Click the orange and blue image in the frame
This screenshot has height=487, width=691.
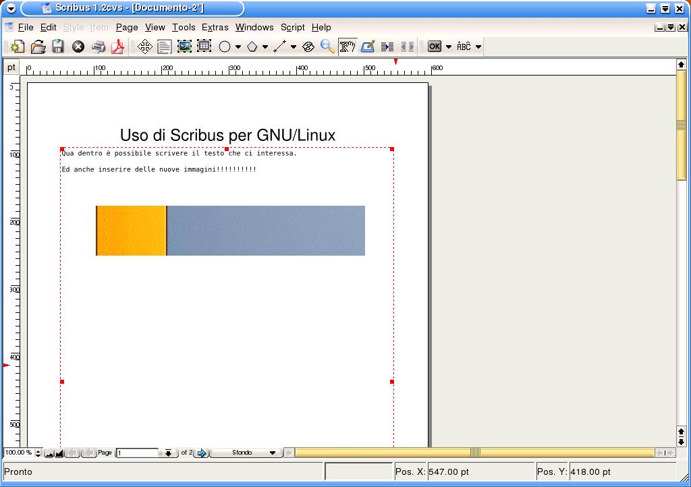(x=231, y=230)
